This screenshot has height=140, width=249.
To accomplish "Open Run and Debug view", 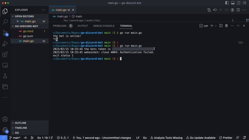I will click(x=5, y=44).
